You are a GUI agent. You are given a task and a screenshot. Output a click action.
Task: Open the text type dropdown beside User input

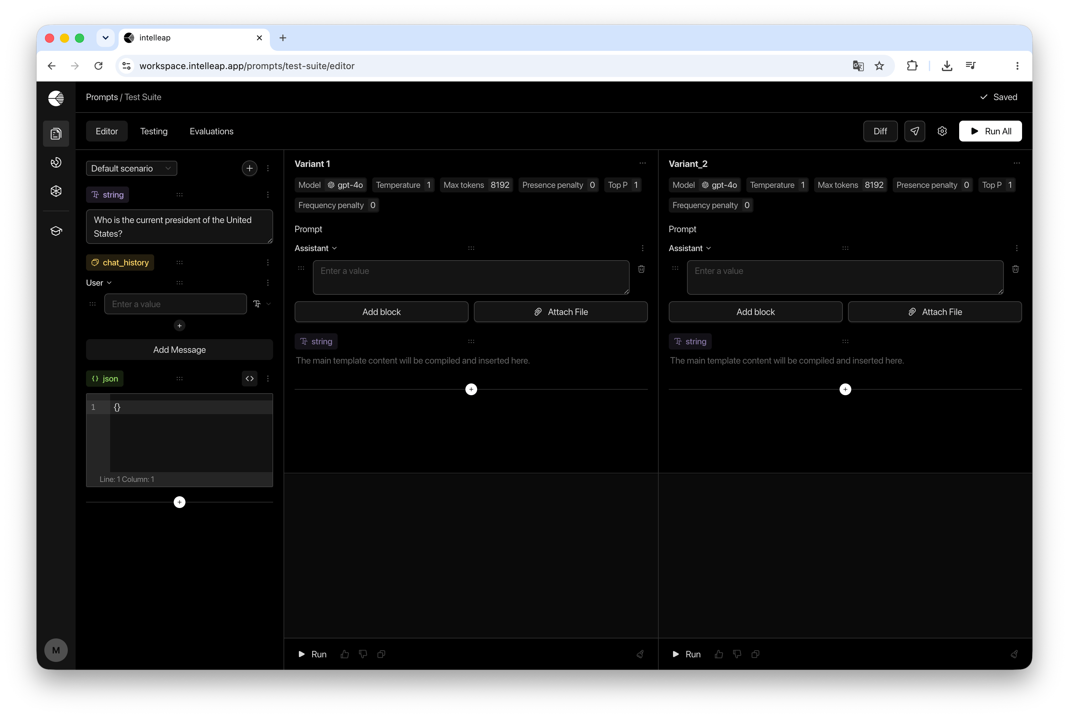pos(262,304)
